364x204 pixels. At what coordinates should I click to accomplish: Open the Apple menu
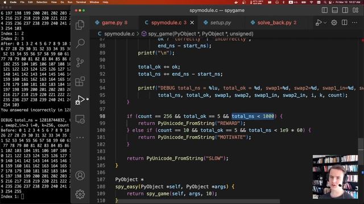pyautogui.click(x=5, y=2)
